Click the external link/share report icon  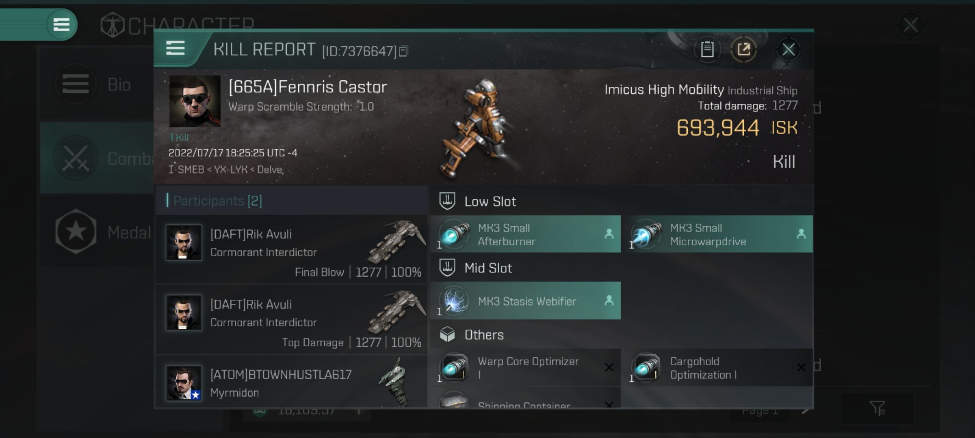click(x=744, y=49)
